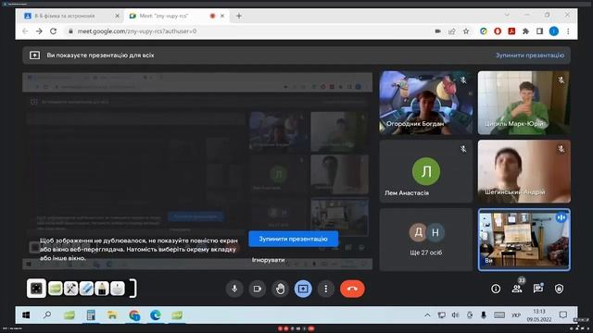Open Chrome profile avatar
Viewport: 593px width, 333px height.
554,31
